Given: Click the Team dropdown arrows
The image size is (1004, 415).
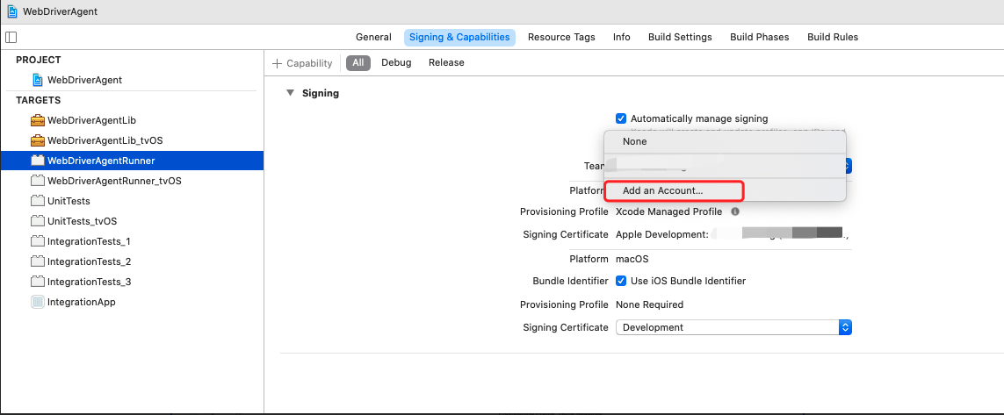Looking at the screenshot, I should click(x=848, y=166).
